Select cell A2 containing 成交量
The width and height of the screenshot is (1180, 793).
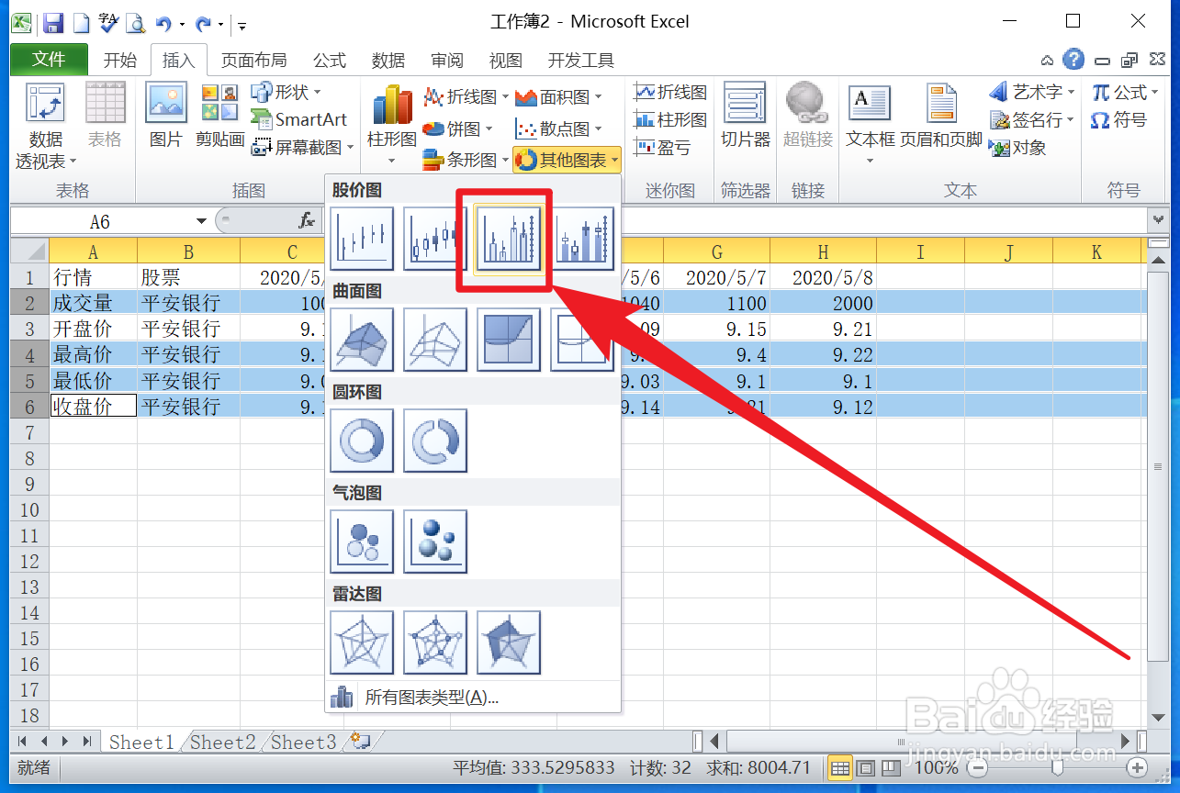click(x=93, y=303)
